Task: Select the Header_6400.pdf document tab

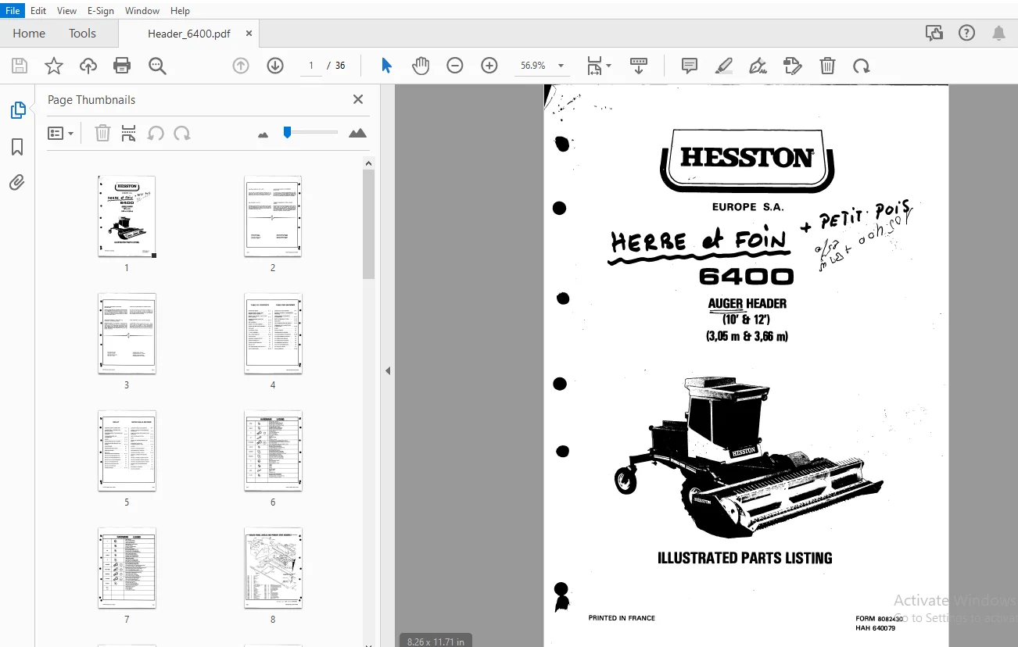Action: [189, 34]
